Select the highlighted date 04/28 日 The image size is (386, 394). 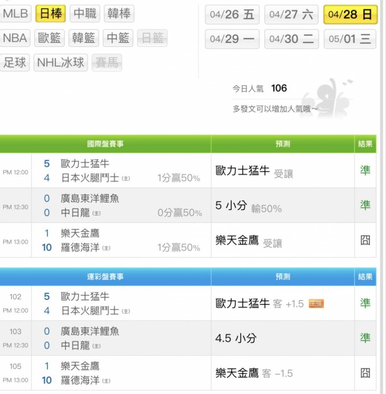coord(350,15)
